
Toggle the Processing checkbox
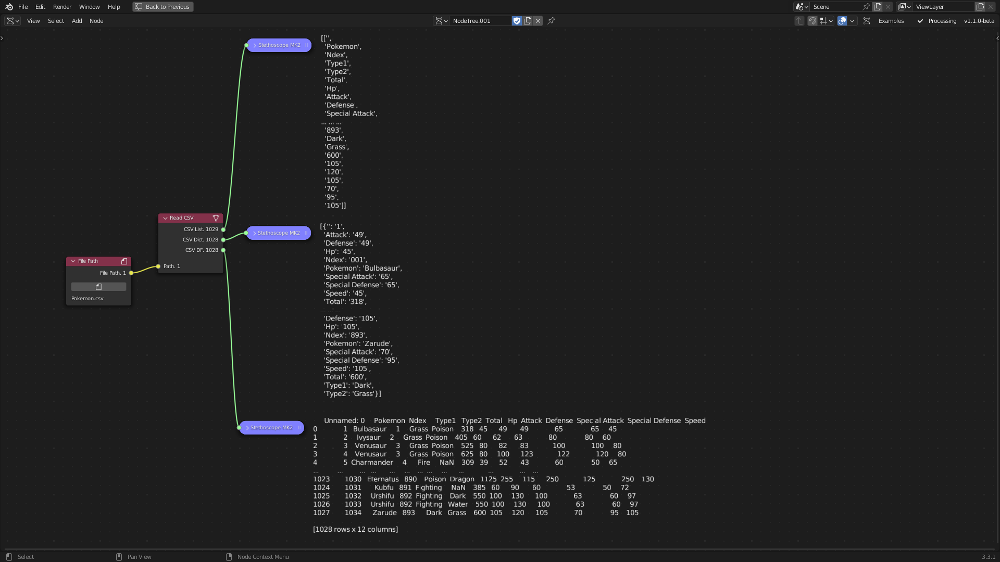[x=920, y=21]
